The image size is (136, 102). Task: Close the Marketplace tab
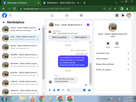(78, 3)
